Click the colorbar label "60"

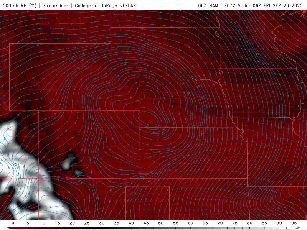click(x=190, y=223)
